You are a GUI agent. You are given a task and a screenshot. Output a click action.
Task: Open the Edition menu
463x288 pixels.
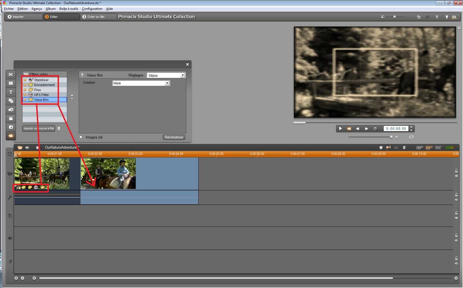click(22, 9)
